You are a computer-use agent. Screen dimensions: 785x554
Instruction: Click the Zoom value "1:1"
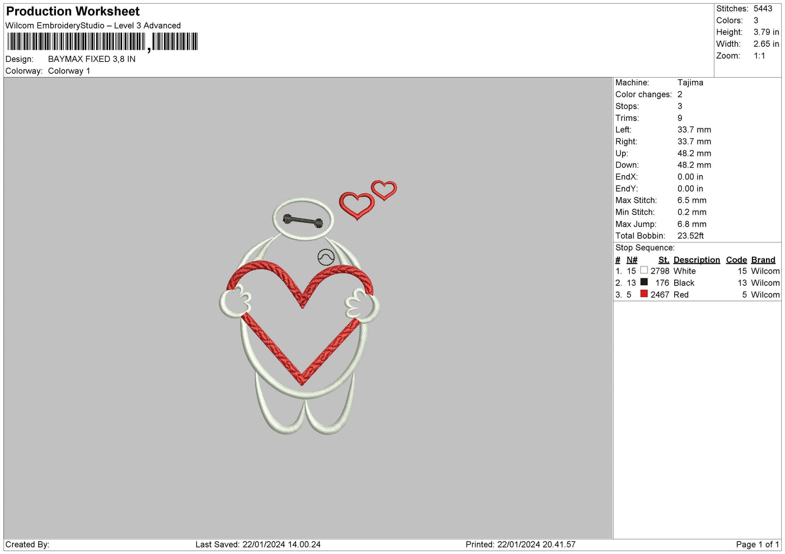click(759, 56)
